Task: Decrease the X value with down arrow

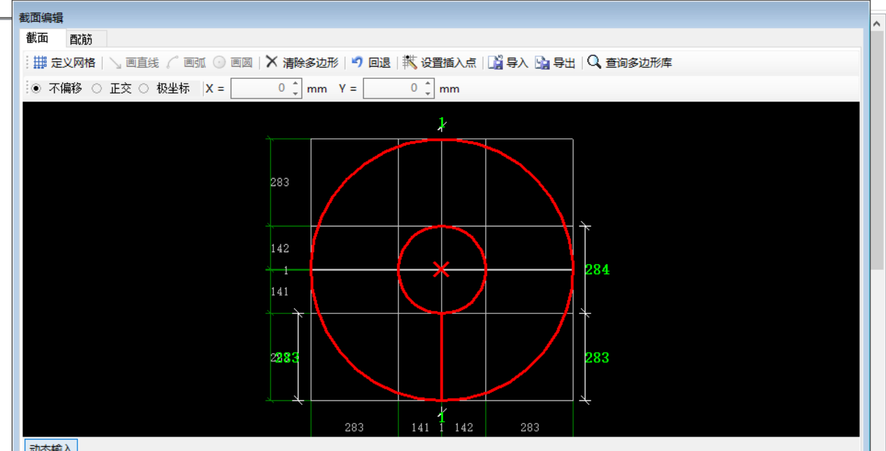Action: (x=296, y=93)
